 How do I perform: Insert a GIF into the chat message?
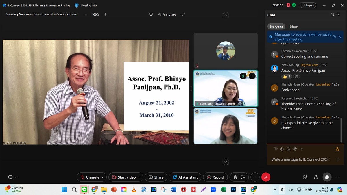[x=288, y=149]
